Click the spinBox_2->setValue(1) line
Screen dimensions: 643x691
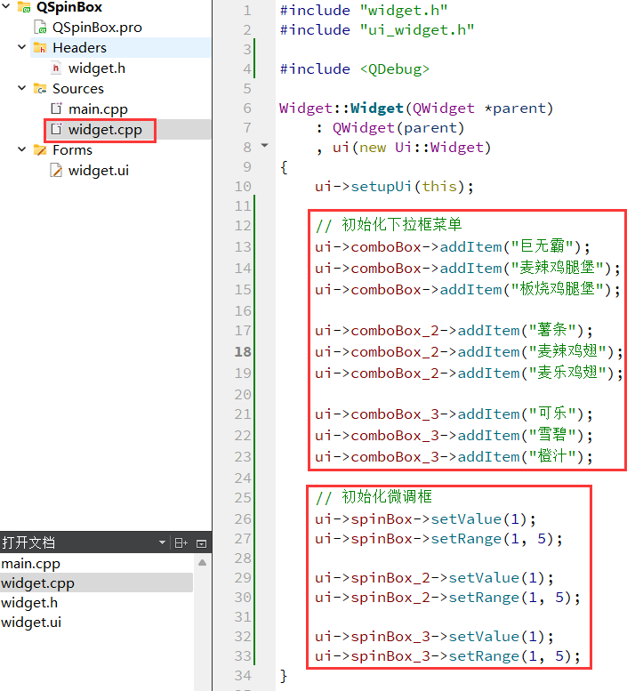coord(434,578)
